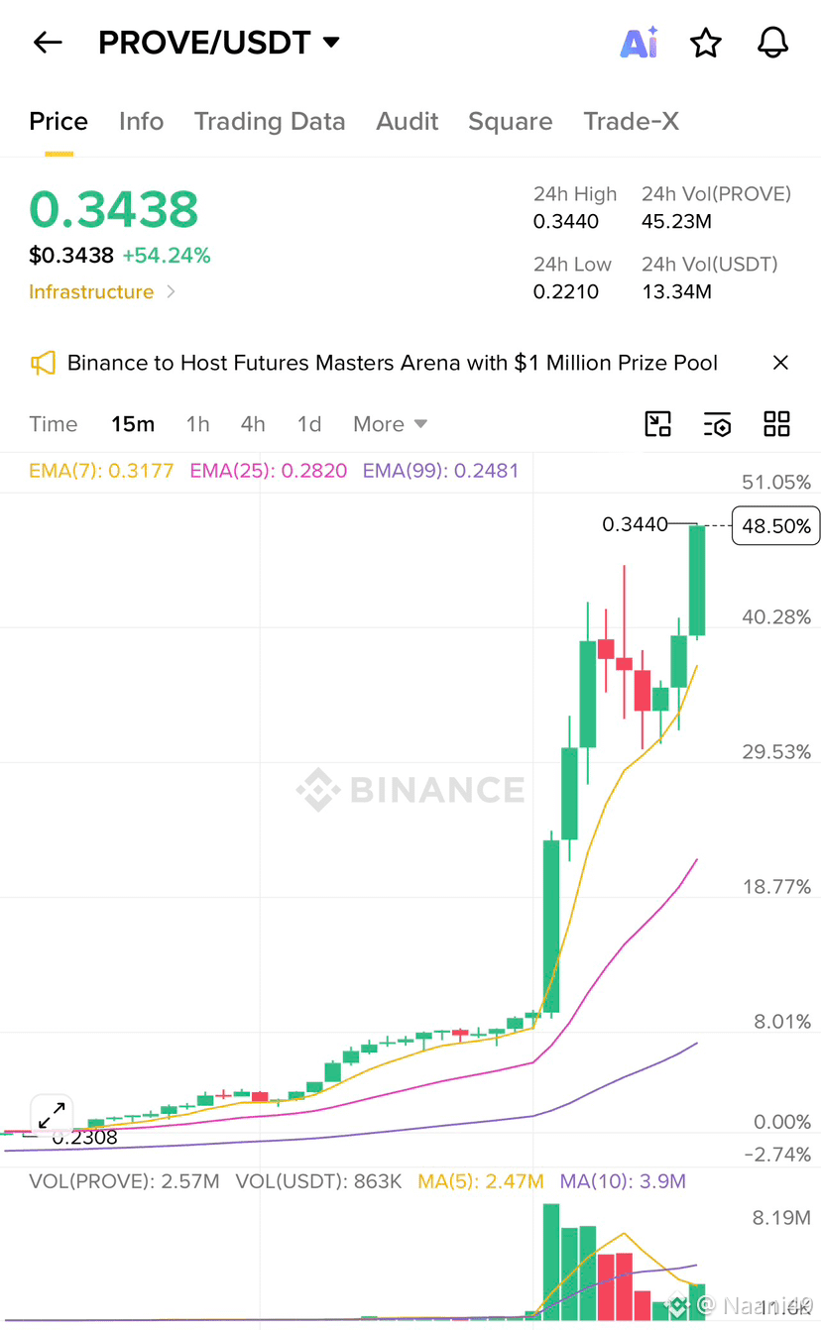
Task: Open the AI assistant icon
Action: click(x=640, y=43)
